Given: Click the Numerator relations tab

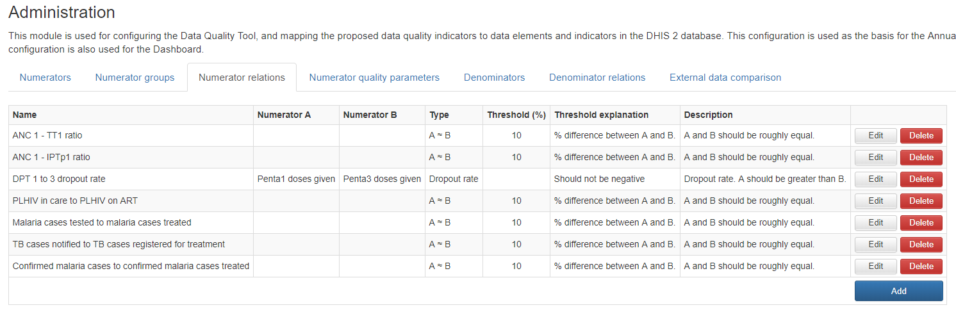Looking at the screenshot, I should click(242, 78).
